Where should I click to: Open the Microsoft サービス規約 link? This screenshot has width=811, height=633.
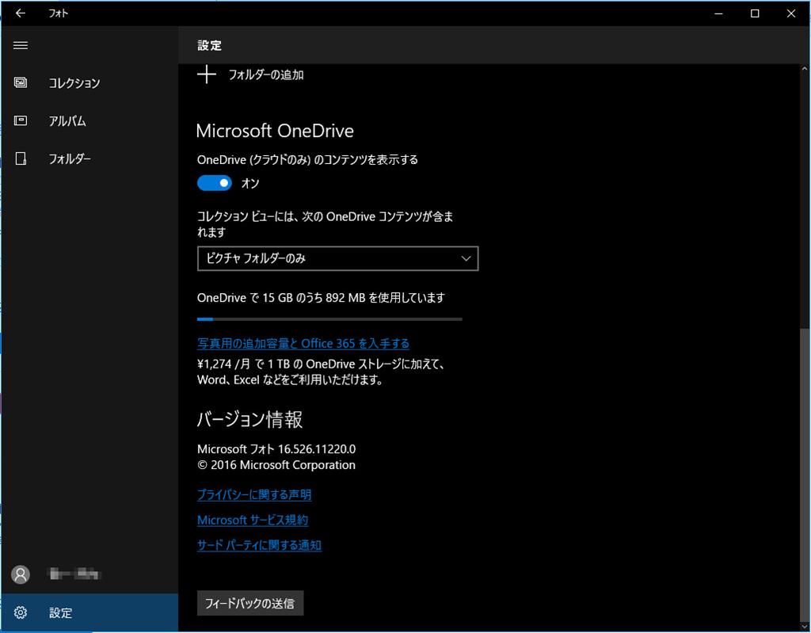click(x=253, y=521)
